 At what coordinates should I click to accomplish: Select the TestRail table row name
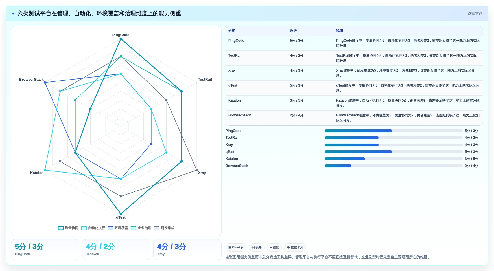coord(235,56)
